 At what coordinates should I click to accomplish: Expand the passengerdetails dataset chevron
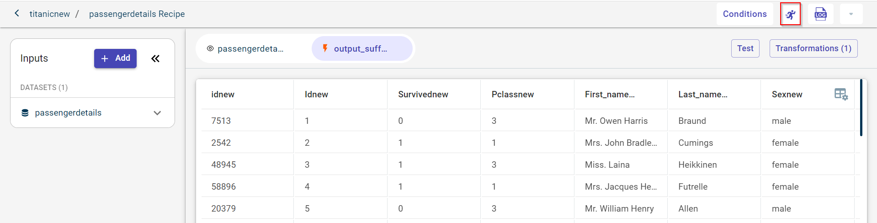(x=157, y=113)
